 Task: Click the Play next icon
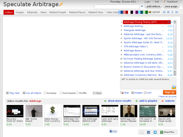coord(7,93)
